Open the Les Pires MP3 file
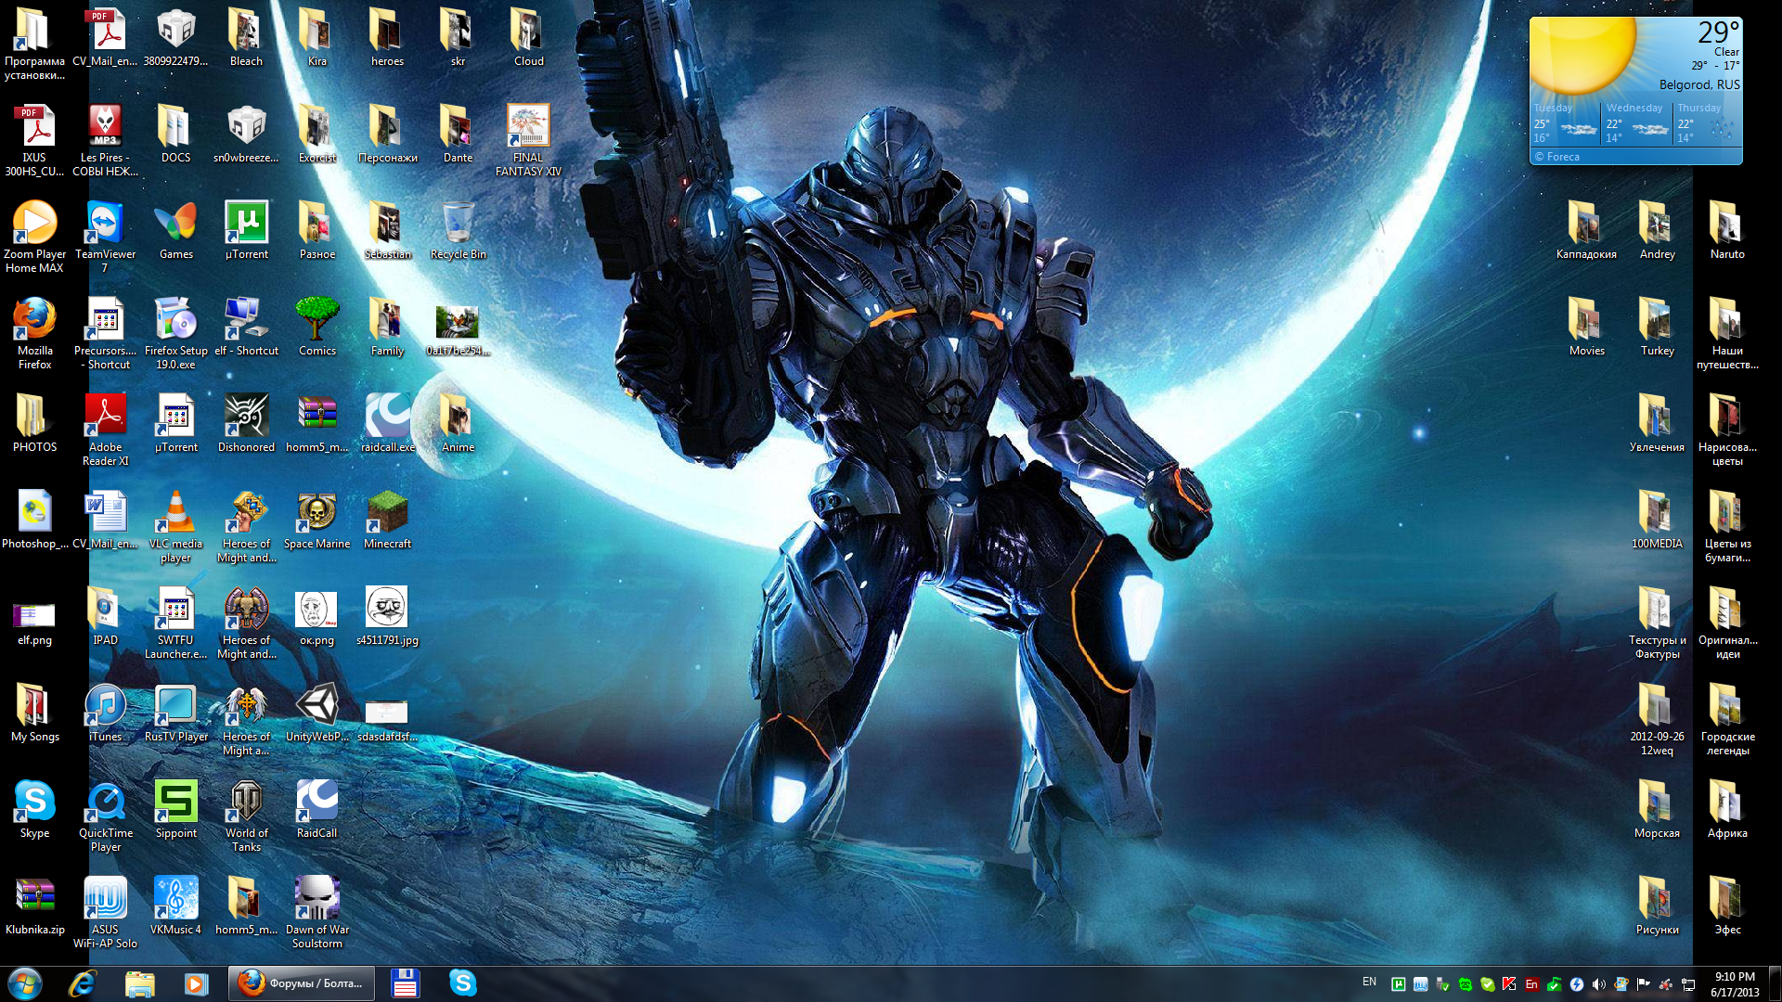The height and width of the screenshot is (1002, 1782). click(x=105, y=126)
